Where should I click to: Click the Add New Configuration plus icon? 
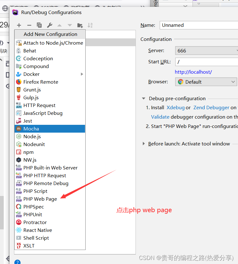point(19,25)
